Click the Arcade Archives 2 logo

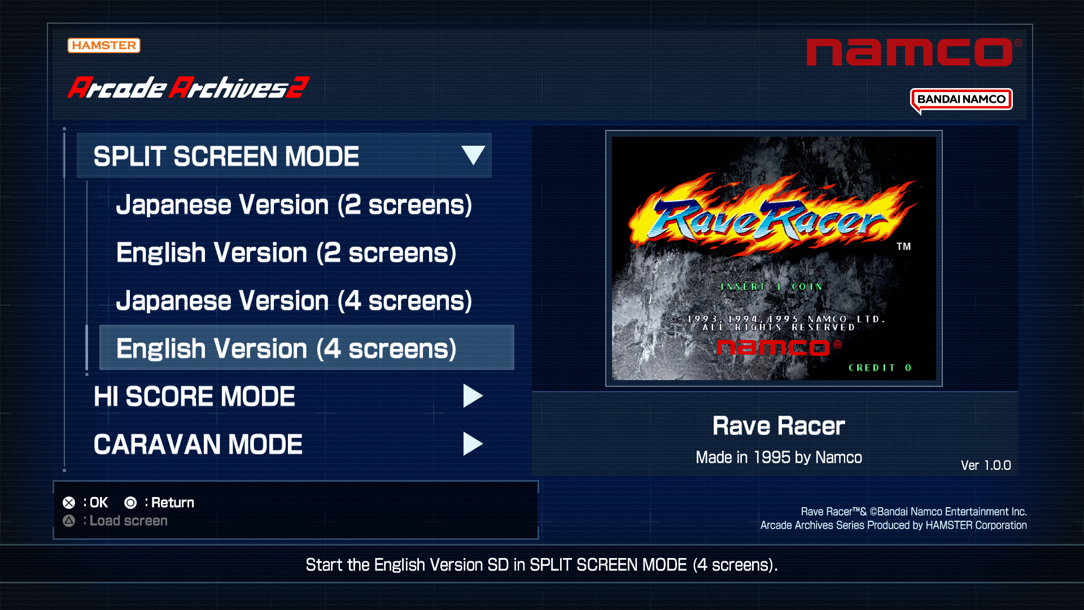pyautogui.click(x=188, y=88)
